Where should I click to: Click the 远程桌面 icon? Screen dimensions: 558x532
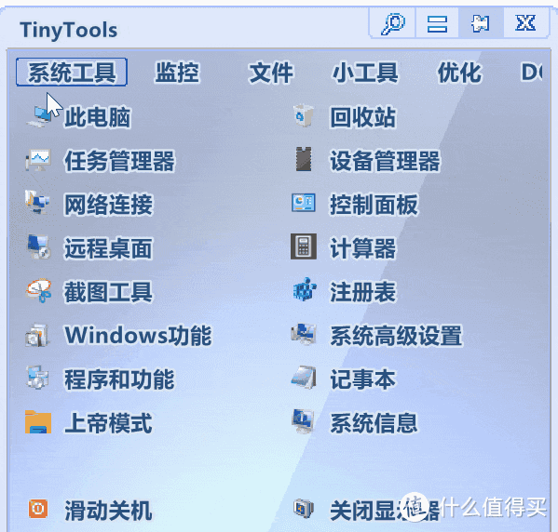tap(38, 246)
